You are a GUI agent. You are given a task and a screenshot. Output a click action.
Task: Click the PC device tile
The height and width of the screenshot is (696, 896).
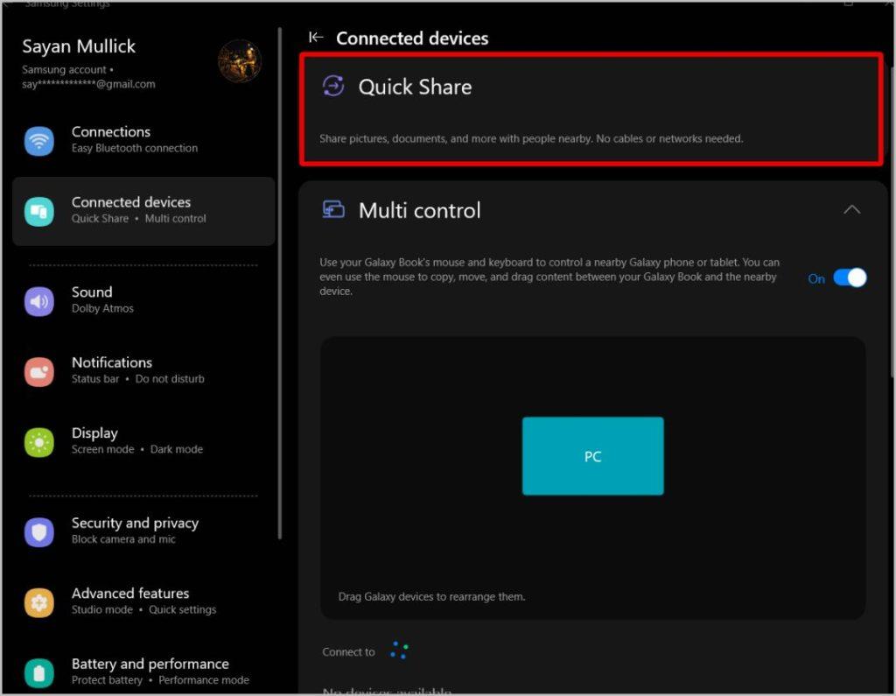[x=592, y=456]
